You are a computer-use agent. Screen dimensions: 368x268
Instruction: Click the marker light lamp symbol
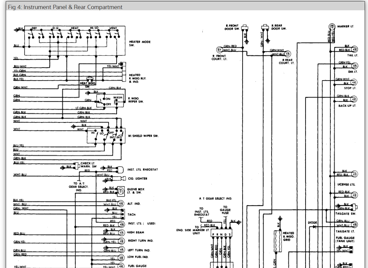[x=332, y=27]
